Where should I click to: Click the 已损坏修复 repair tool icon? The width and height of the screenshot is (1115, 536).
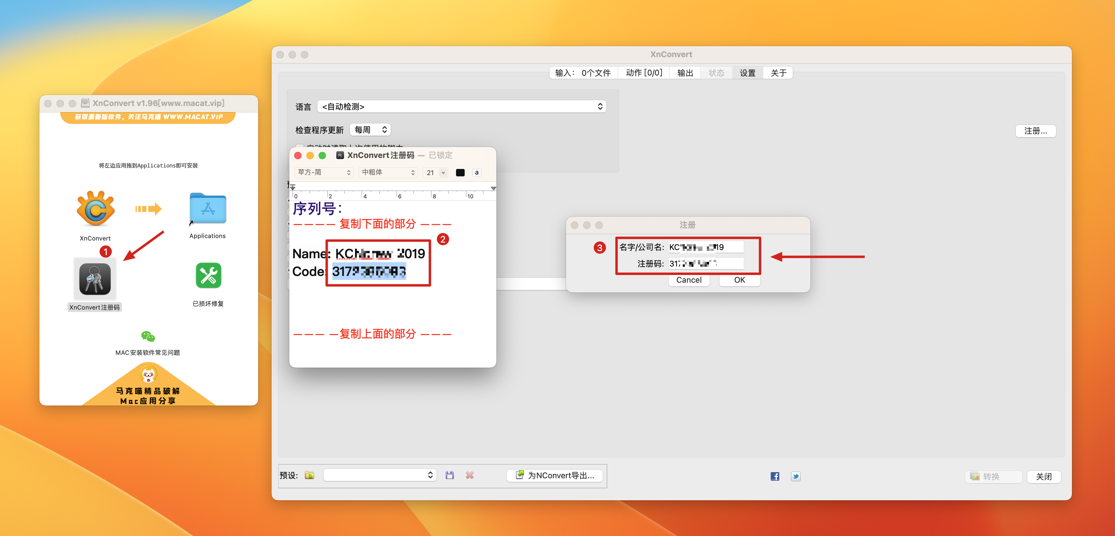pyautogui.click(x=208, y=276)
